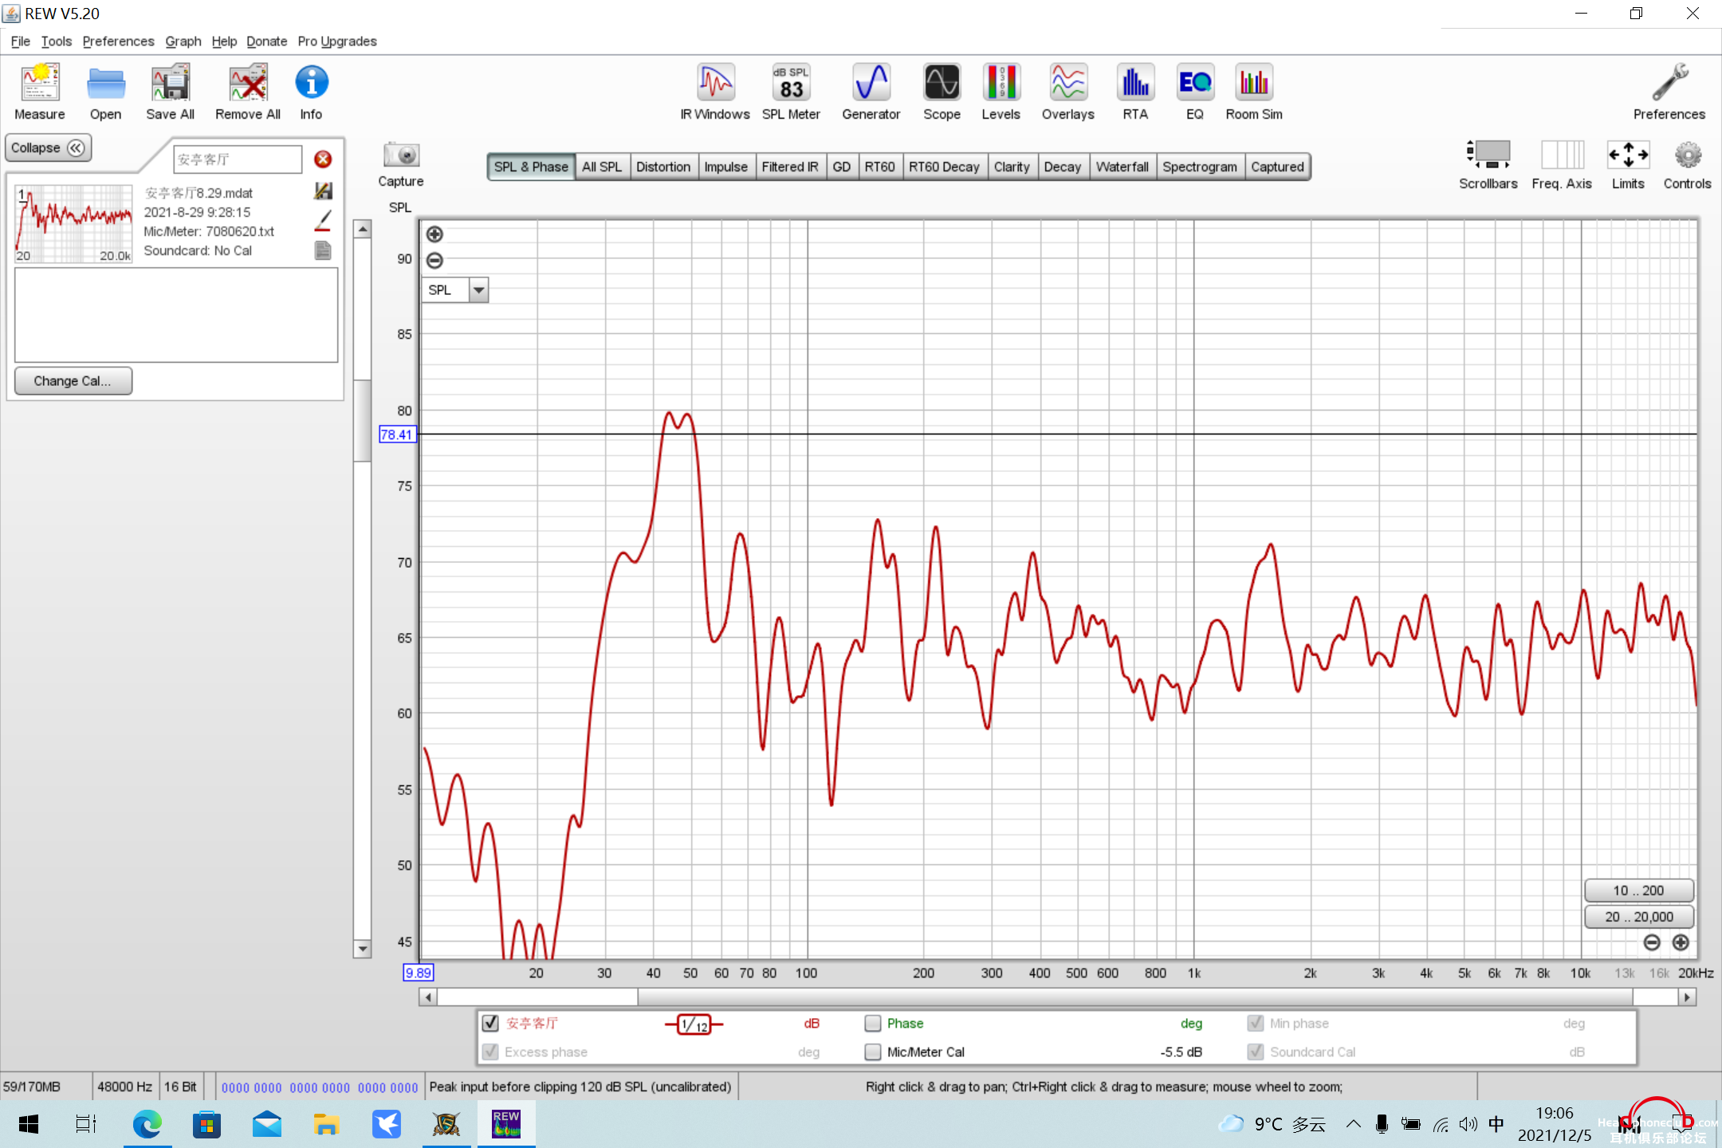
Task: Toggle the Min phase checkbox
Action: pos(1256,1023)
